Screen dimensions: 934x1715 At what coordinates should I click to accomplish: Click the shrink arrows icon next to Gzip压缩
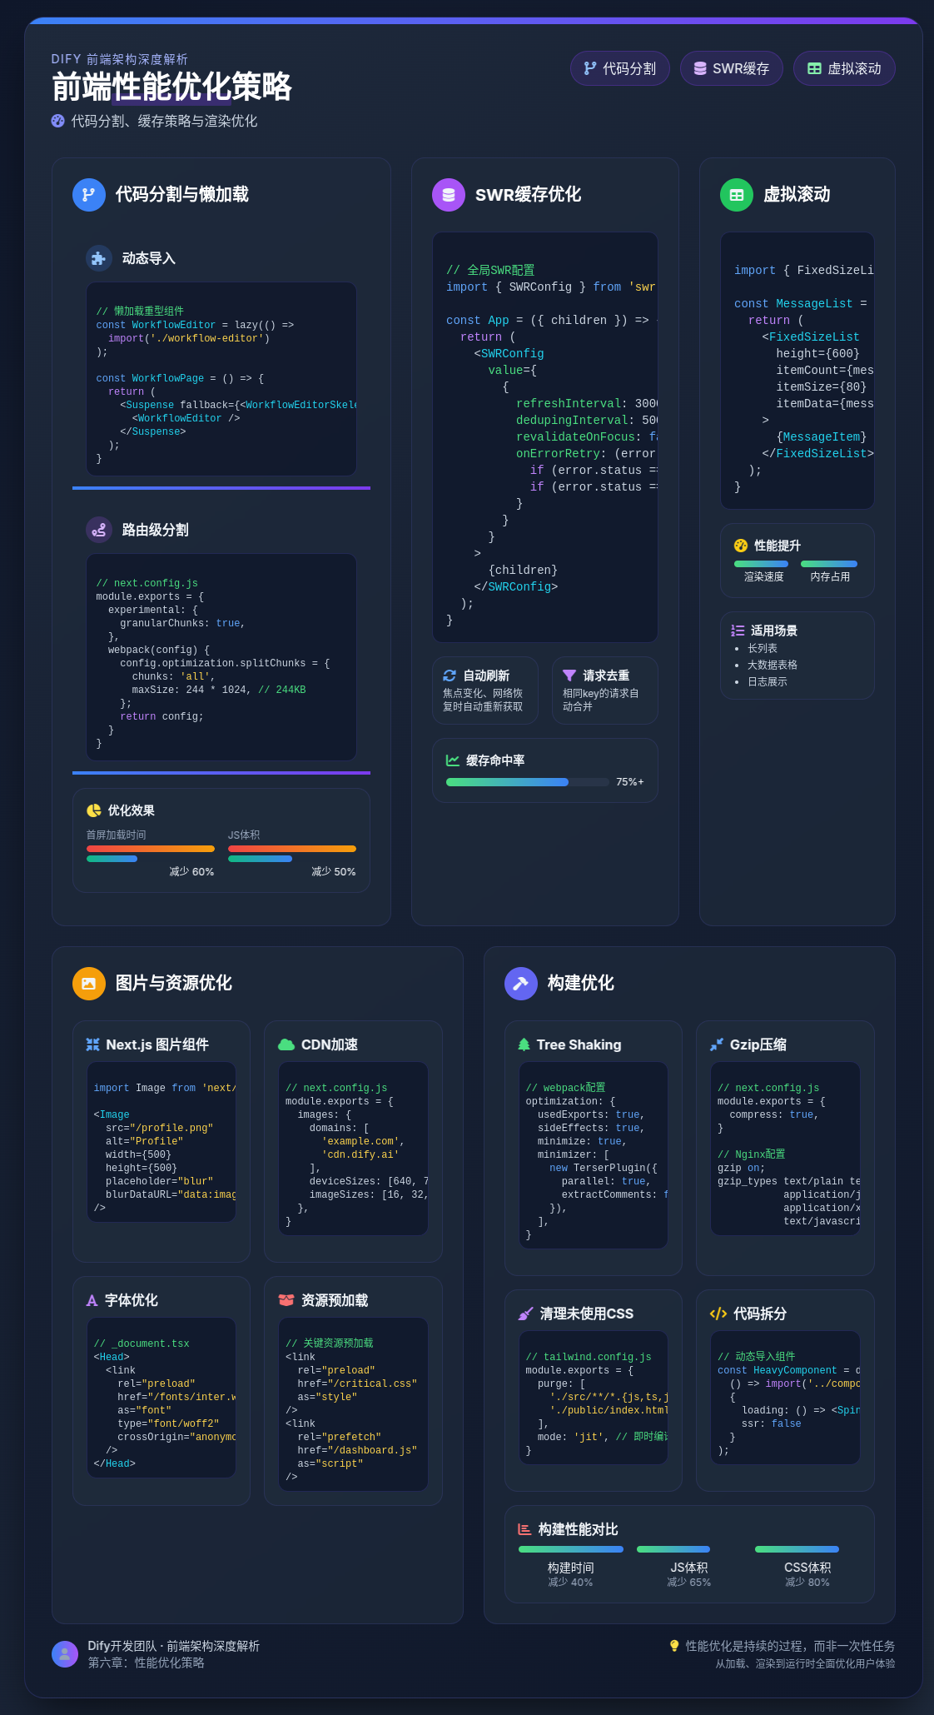(717, 1044)
